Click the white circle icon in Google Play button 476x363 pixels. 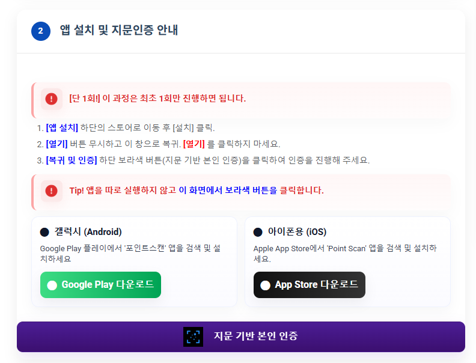pos(52,285)
